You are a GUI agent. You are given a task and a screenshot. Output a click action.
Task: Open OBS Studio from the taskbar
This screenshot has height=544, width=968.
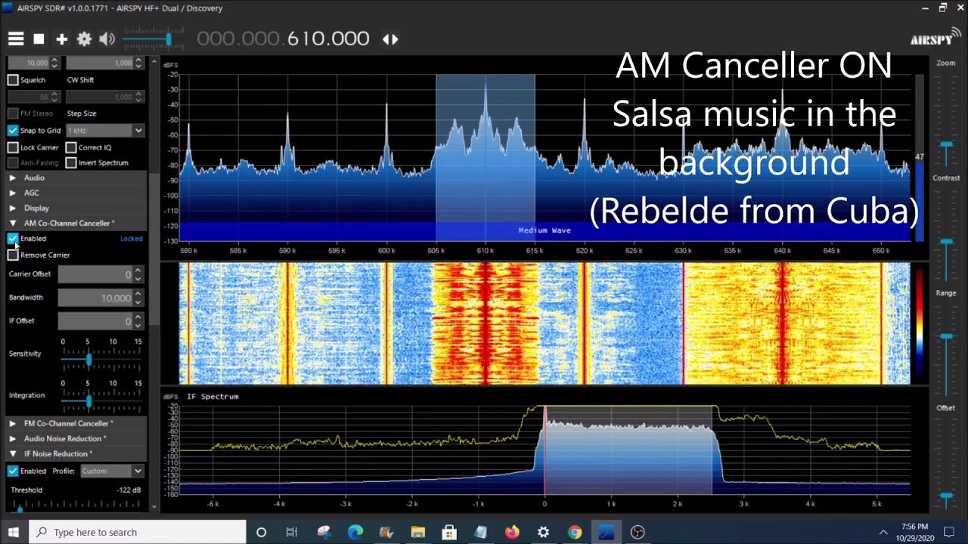pos(638,532)
